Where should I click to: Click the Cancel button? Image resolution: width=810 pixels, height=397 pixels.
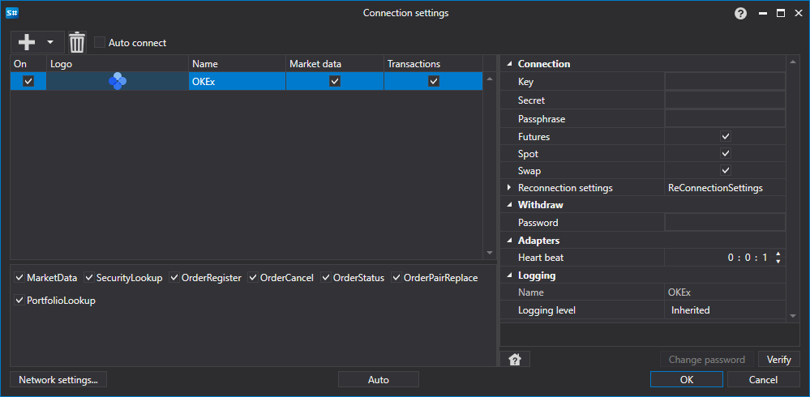tap(763, 379)
